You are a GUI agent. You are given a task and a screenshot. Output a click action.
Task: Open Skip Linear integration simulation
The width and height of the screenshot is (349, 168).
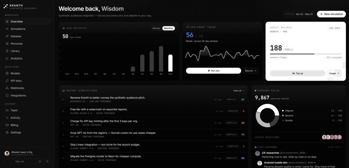coord(153,146)
